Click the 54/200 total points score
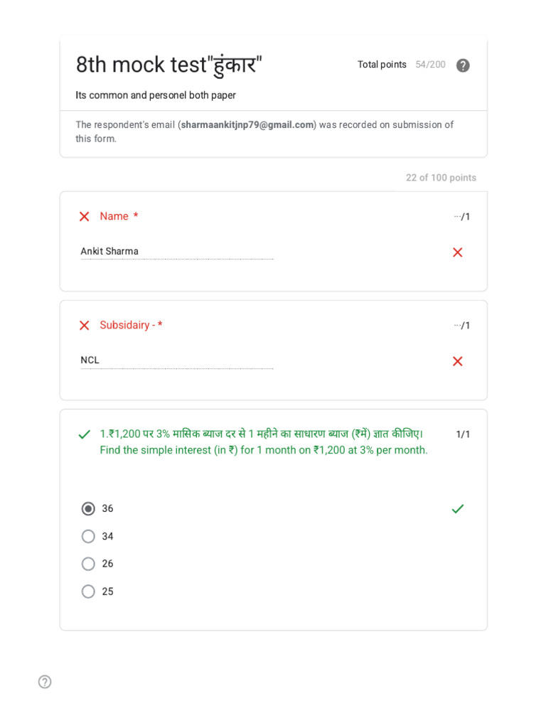 pyautogui.click(x=430, y=65)
